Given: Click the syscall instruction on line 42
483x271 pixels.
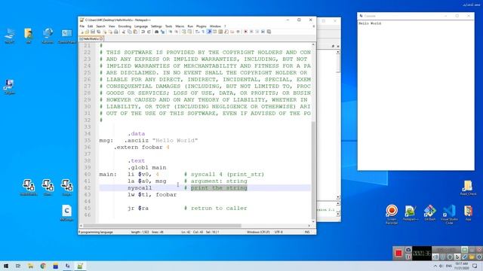Looking at the screenshot, I should (140, 187).
